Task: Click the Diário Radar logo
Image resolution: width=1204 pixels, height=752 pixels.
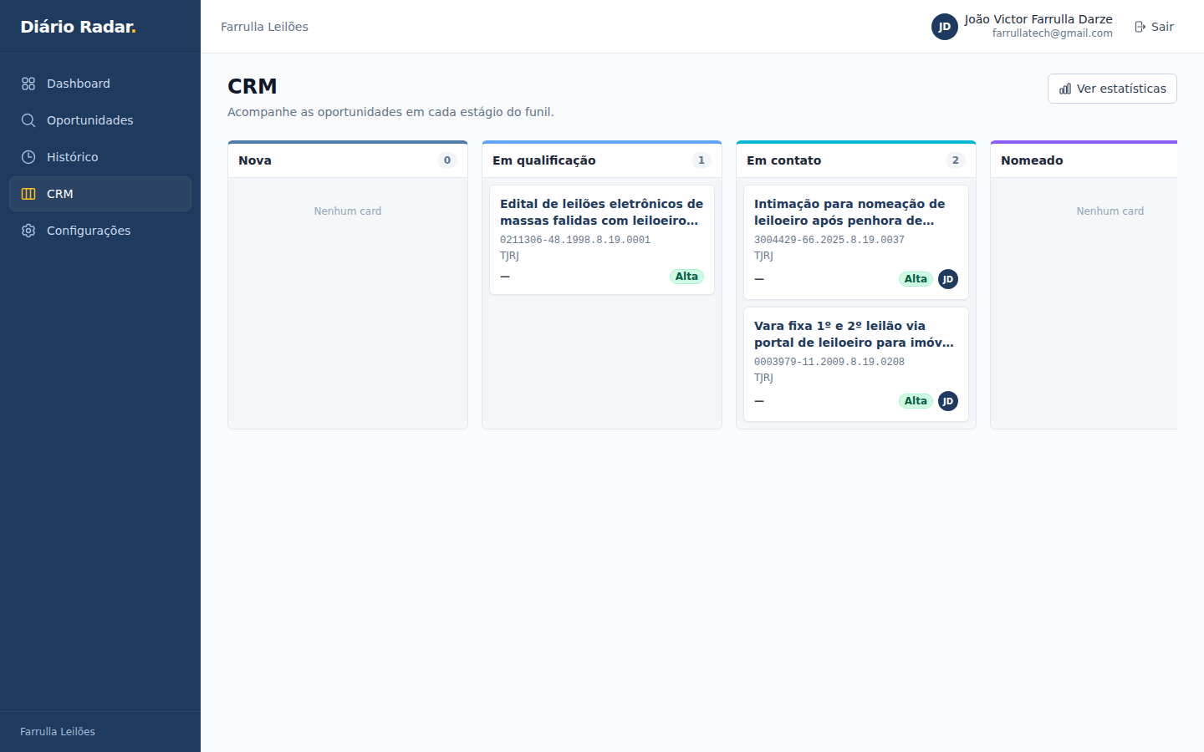Action: [78, 27]
